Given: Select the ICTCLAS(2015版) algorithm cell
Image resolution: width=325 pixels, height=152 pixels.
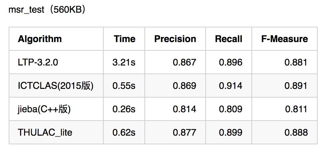Looking at the screenshot, I should [56, 86].
